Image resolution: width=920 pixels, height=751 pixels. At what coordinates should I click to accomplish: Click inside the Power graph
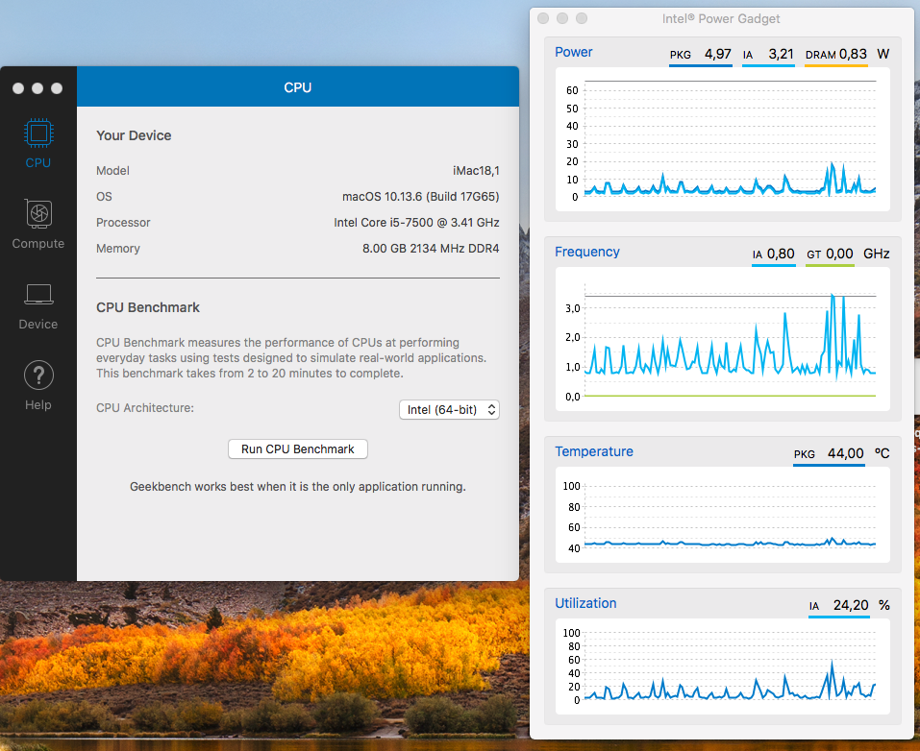click(x=723, y=139)
